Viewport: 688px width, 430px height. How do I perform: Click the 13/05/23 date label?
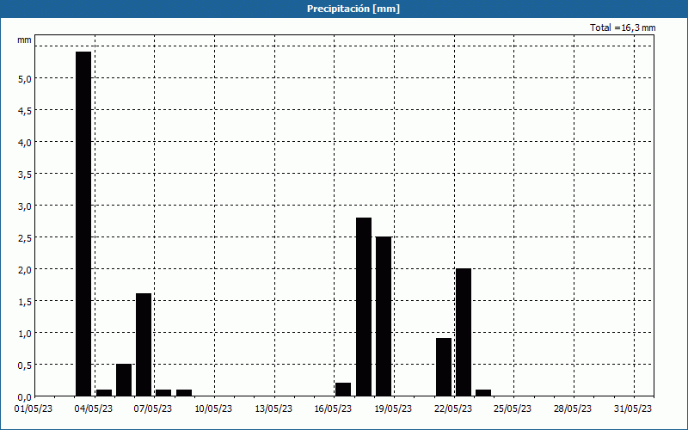pos(273,408)
